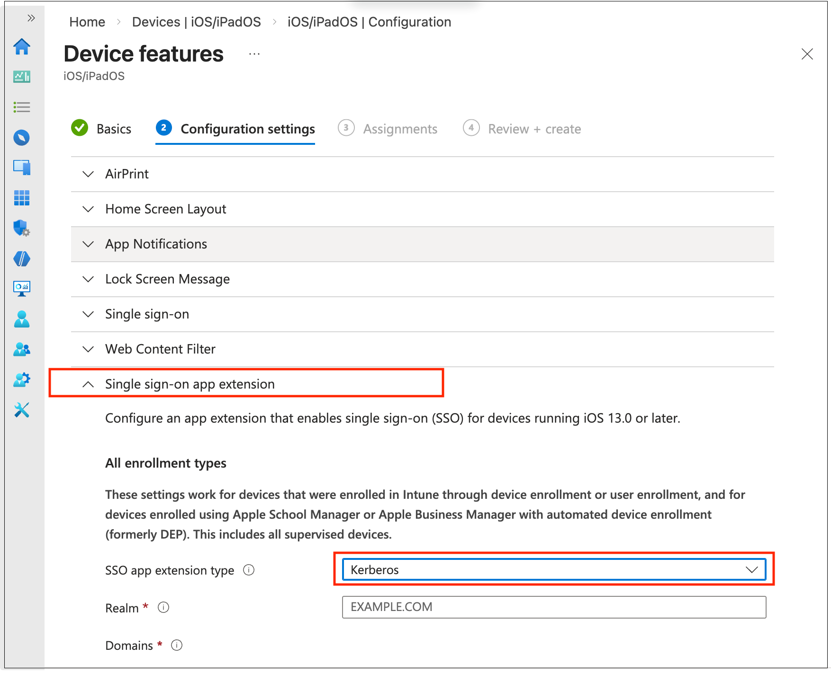
Task: Select the Tenant administration icon
Action: 22,379
